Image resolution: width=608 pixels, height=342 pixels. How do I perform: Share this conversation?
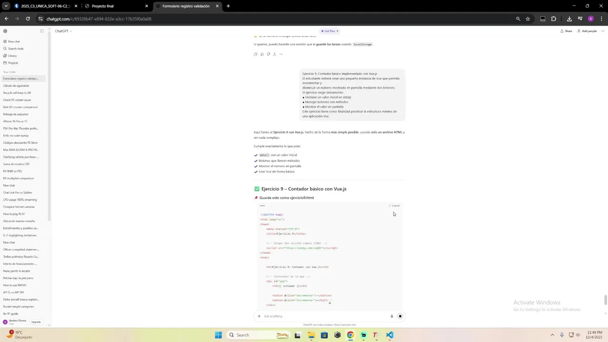(x=566, y=31)
